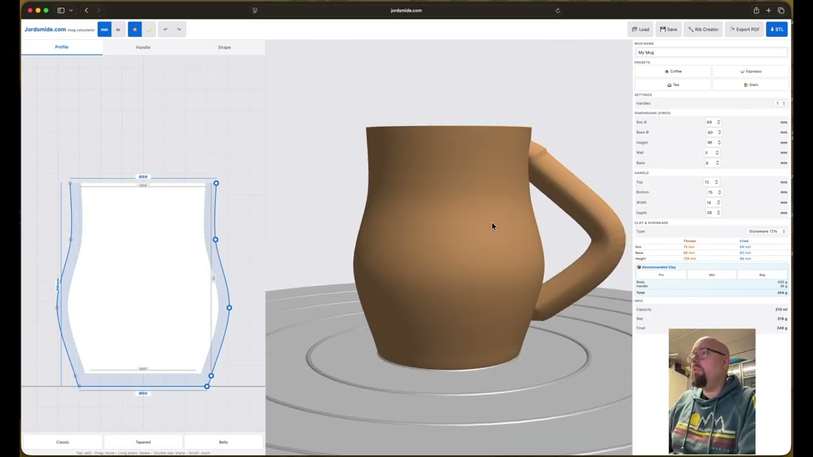This screenshot has height=457, width=813.
Task: Apply the Coffee preset
Action: pyautogui.click(x=673, y=71)
